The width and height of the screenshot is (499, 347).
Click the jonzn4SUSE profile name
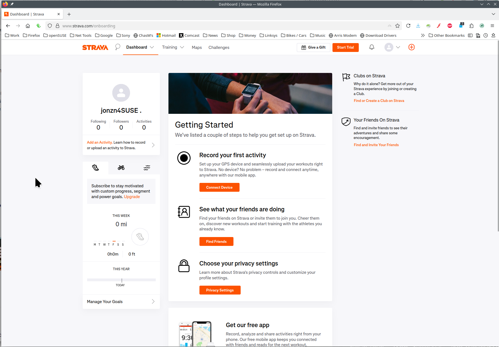point(121,111)
